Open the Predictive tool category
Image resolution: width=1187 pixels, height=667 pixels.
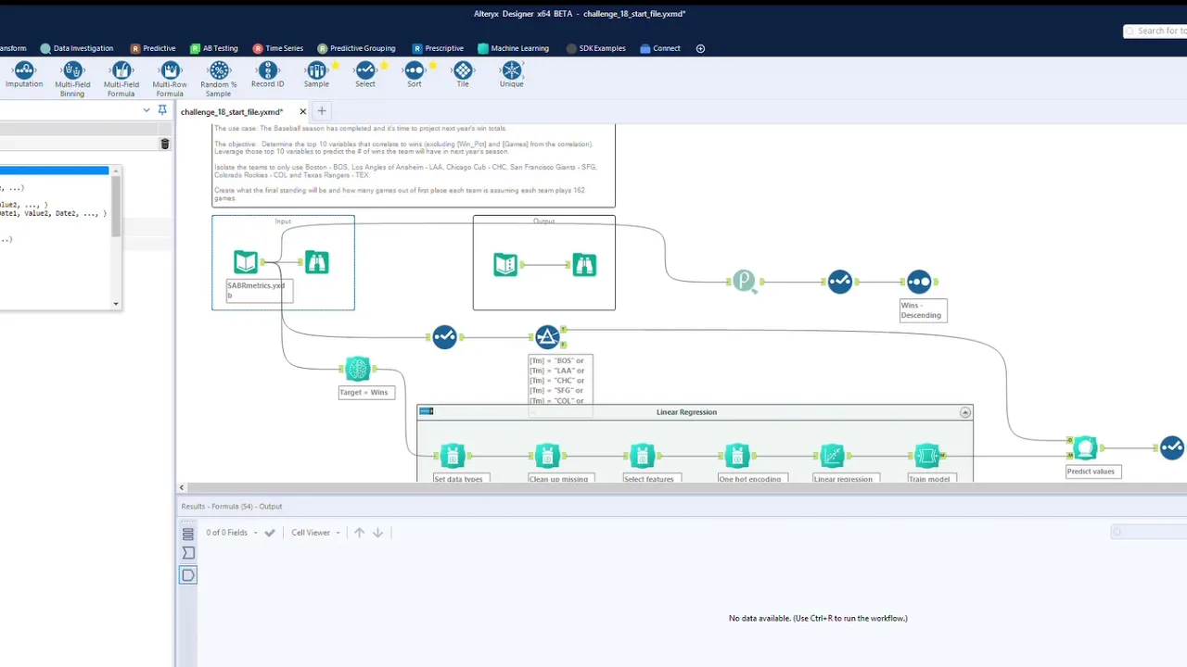153,48
